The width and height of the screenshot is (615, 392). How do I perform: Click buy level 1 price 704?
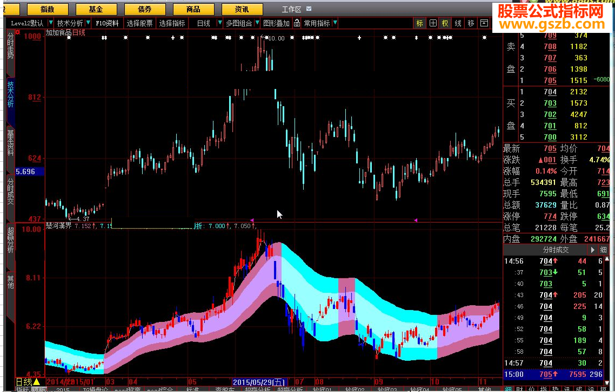point(550,92)
